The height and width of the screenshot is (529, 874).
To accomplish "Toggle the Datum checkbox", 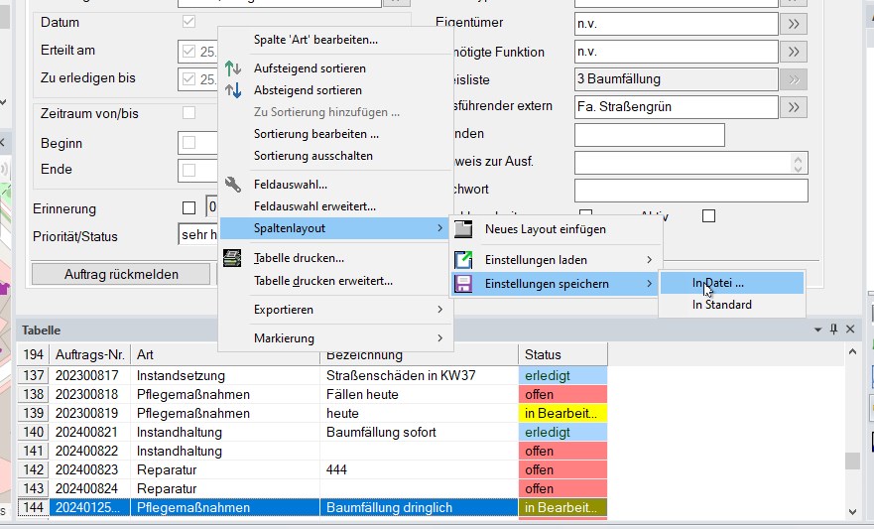I will point(188,22).
